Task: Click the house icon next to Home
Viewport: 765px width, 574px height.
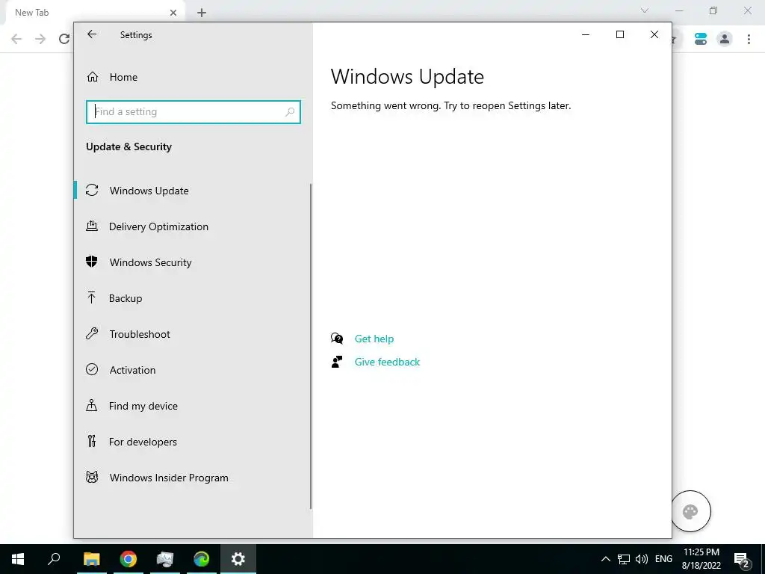Action: pyautogui.click(x=92, y=77)
